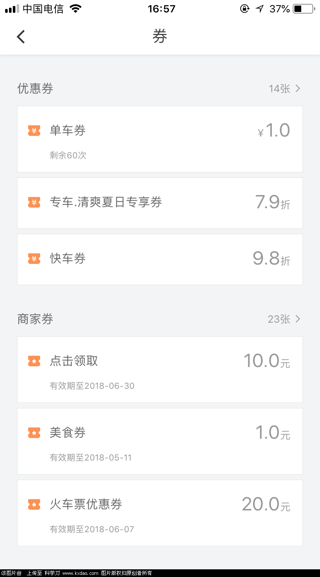Select the 单车券 coupon name
320x577 pixels.
click(x=68, y=131)
